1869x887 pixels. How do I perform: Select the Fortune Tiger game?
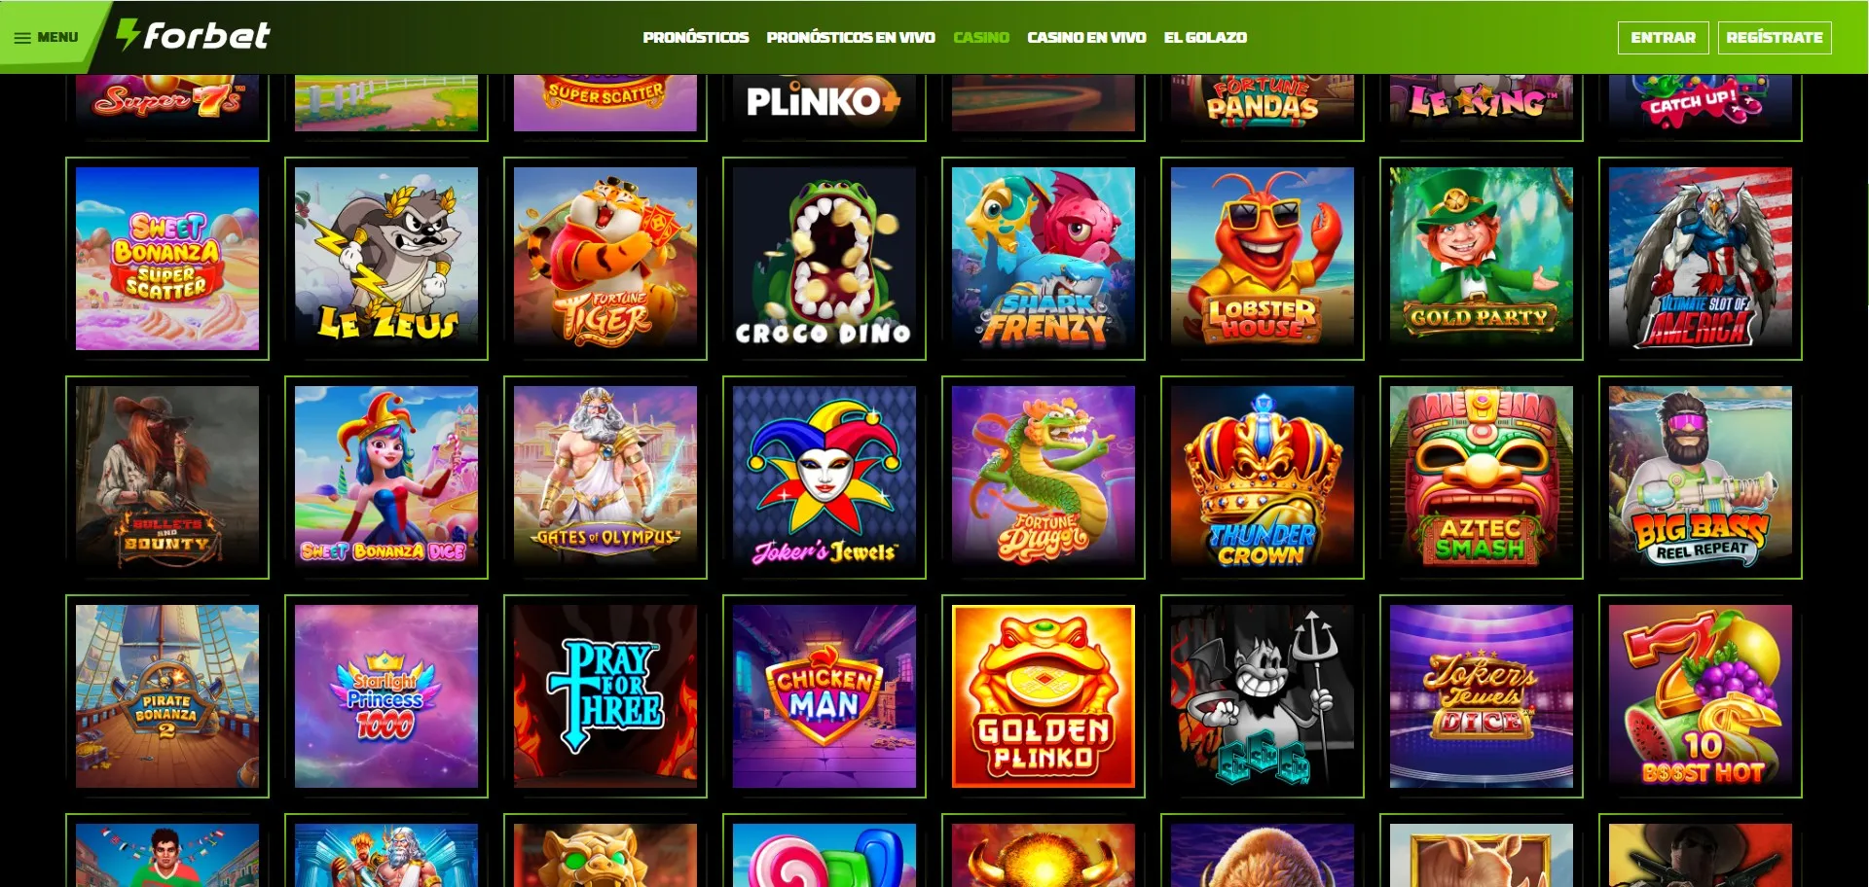[x=605, y=259]
